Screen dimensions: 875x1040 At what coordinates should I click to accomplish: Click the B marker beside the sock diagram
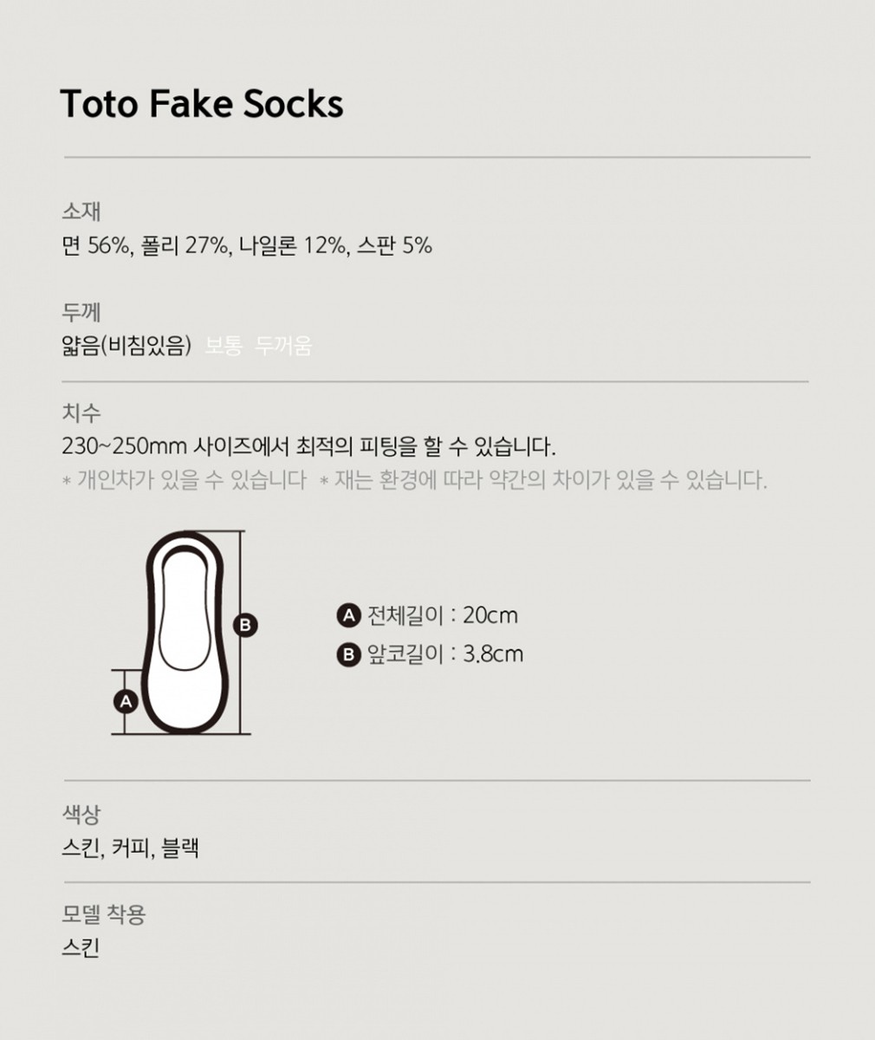pyautogui.click(x=245, y=625)
